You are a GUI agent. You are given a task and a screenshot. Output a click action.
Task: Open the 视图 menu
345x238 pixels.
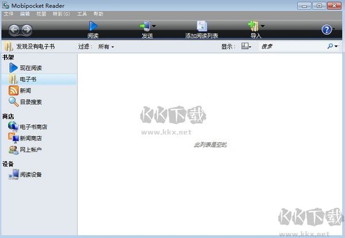click(x=41, y=14)
